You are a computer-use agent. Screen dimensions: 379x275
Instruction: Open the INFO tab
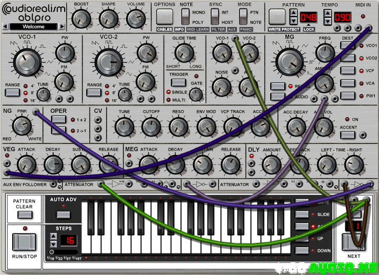(x=179, y=29)
